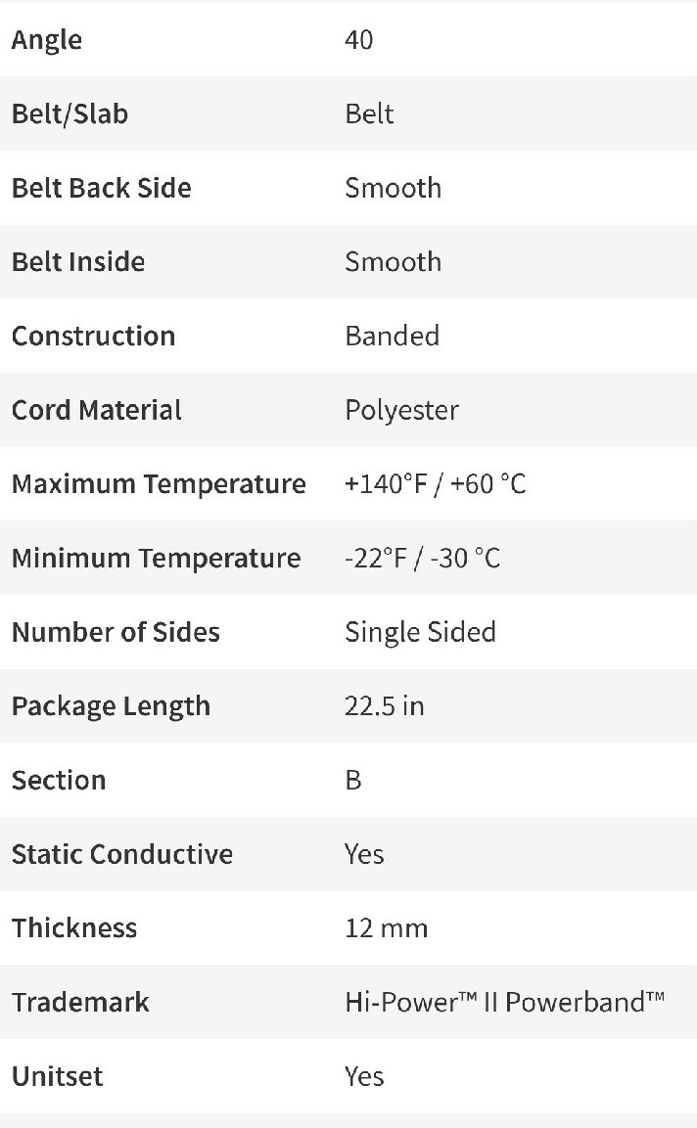This screenshot has width=697, height=1128.
Task: Click the Polyester value
Action: (401, 411)
